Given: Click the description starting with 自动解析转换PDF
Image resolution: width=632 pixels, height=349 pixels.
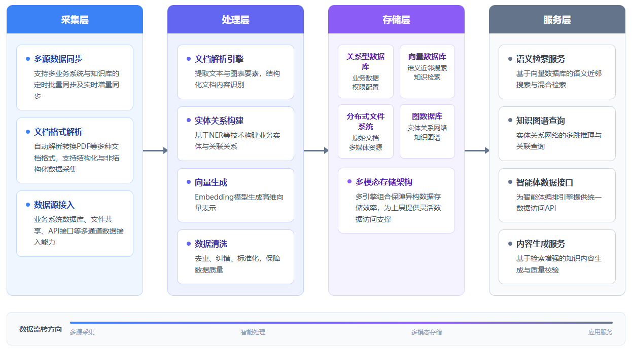Looking at the screenshot, I should click(x=77, y=158).
